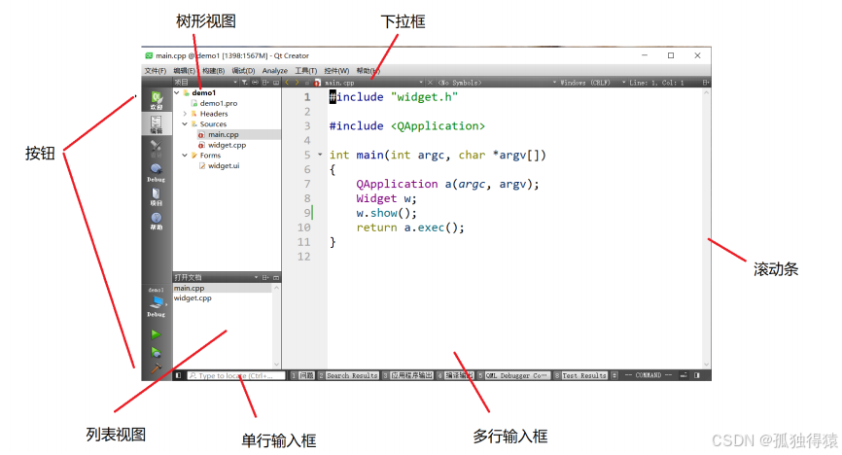Open the Analyze menu
The width and height of the screenshot is (842, 455).
(275, 70)
